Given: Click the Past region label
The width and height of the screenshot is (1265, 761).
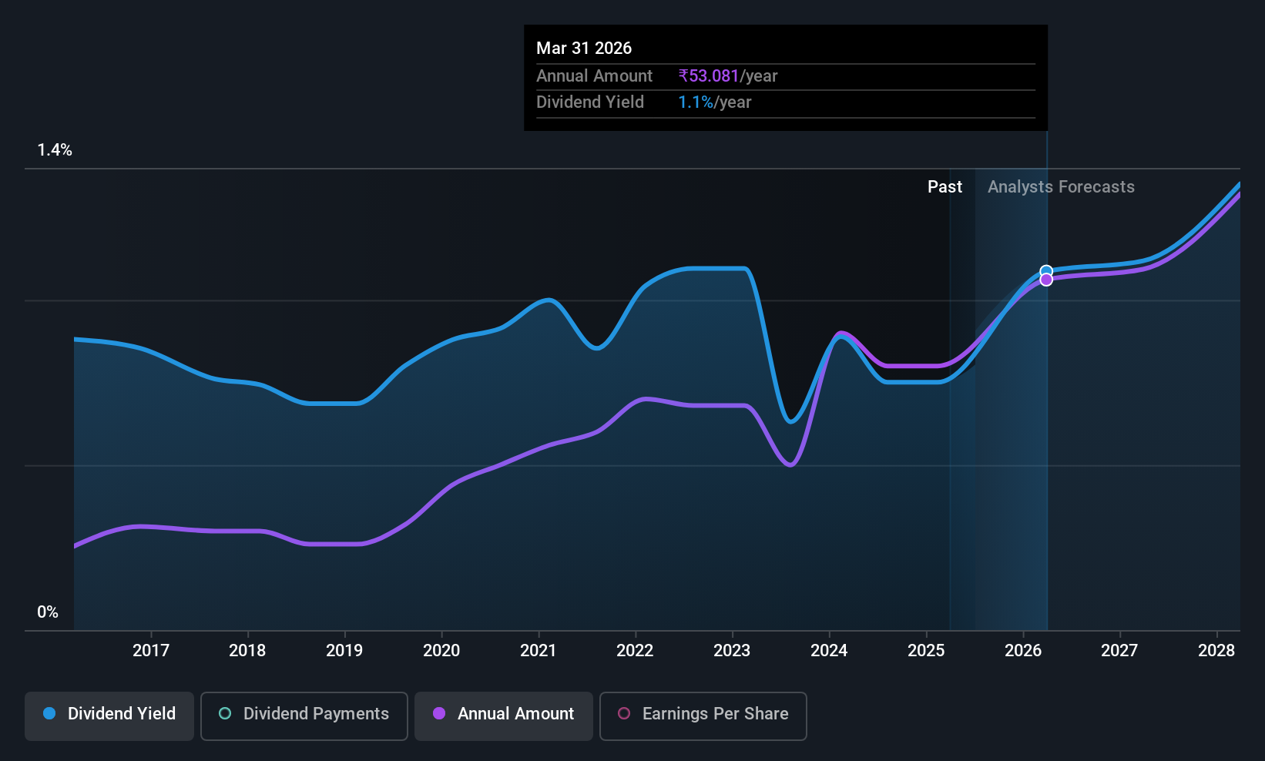Looking at the screenshot, I should pyautogui.click(x=945, y=186).
